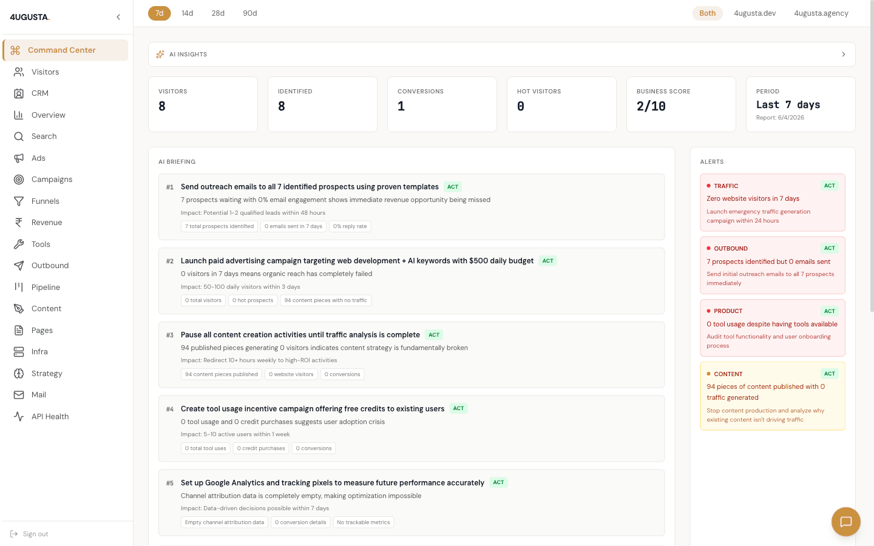
Task: Select the 90d time range
Action: pyautogui.click(x=249, y=13)
